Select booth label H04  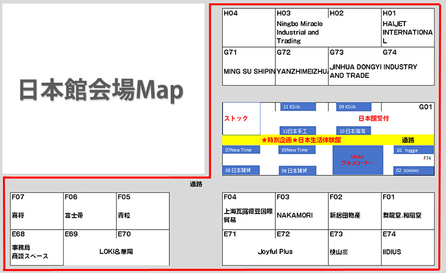tap(231, 13)
